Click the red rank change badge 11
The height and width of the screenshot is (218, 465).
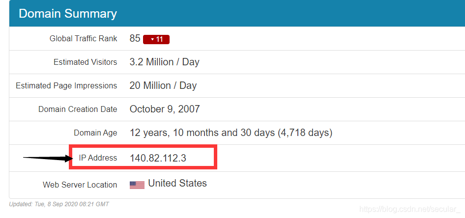click(156, 39)
